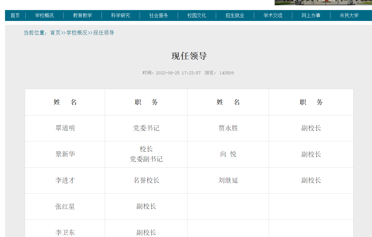
Task: Select the 招生就业 menu item
Action: (235, 16)
